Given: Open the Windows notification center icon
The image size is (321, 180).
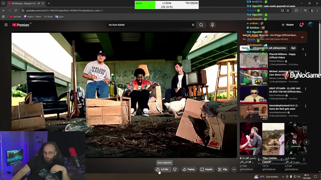Looking at the screenshot, I should pyautogui.click(x=315, y=176).
